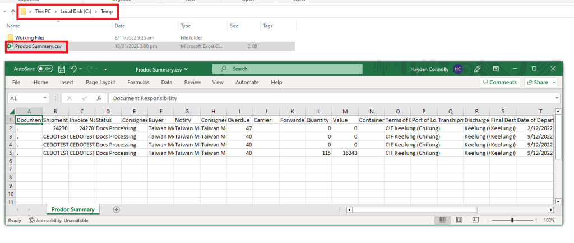This screenshot has height=243, width=574.
Task: Select column header M
Action: pyautogui.click(x=345, y=112)
